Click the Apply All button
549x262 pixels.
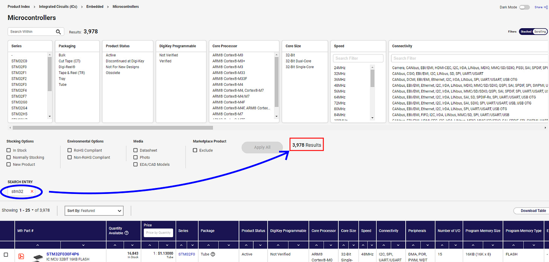[262, 147]
